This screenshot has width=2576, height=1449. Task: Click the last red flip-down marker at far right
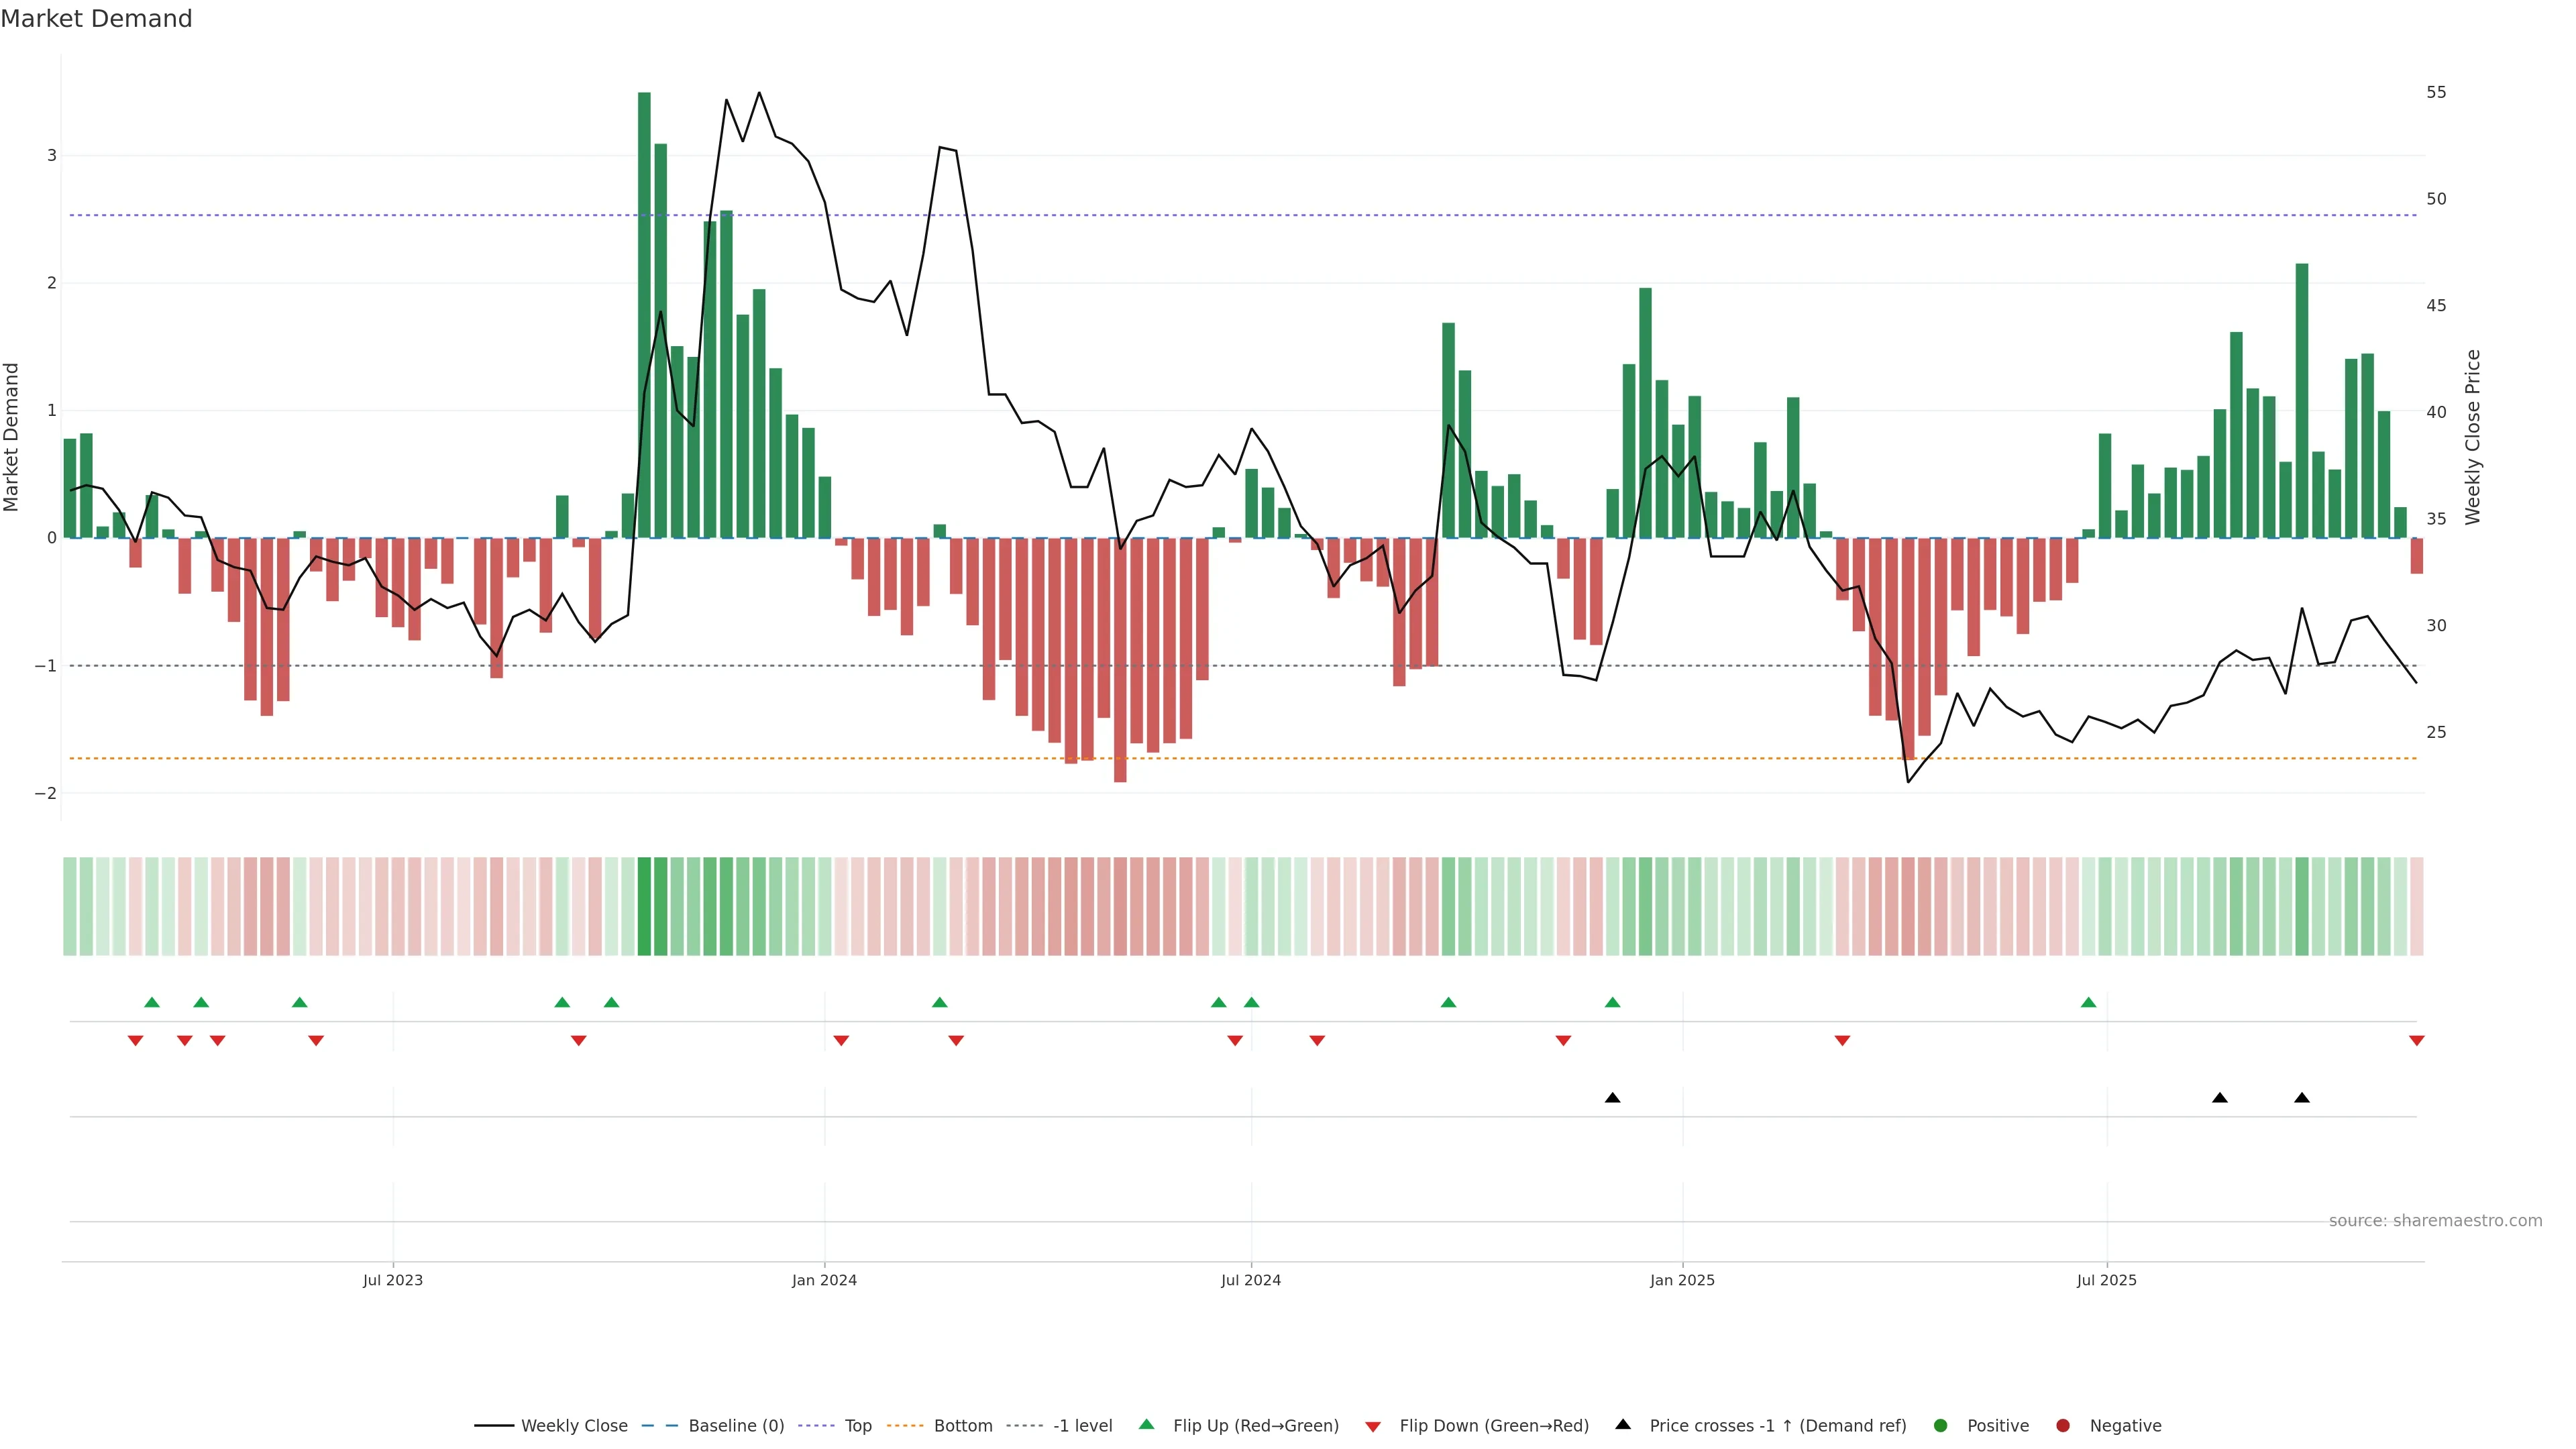tap(2417, 1041)
